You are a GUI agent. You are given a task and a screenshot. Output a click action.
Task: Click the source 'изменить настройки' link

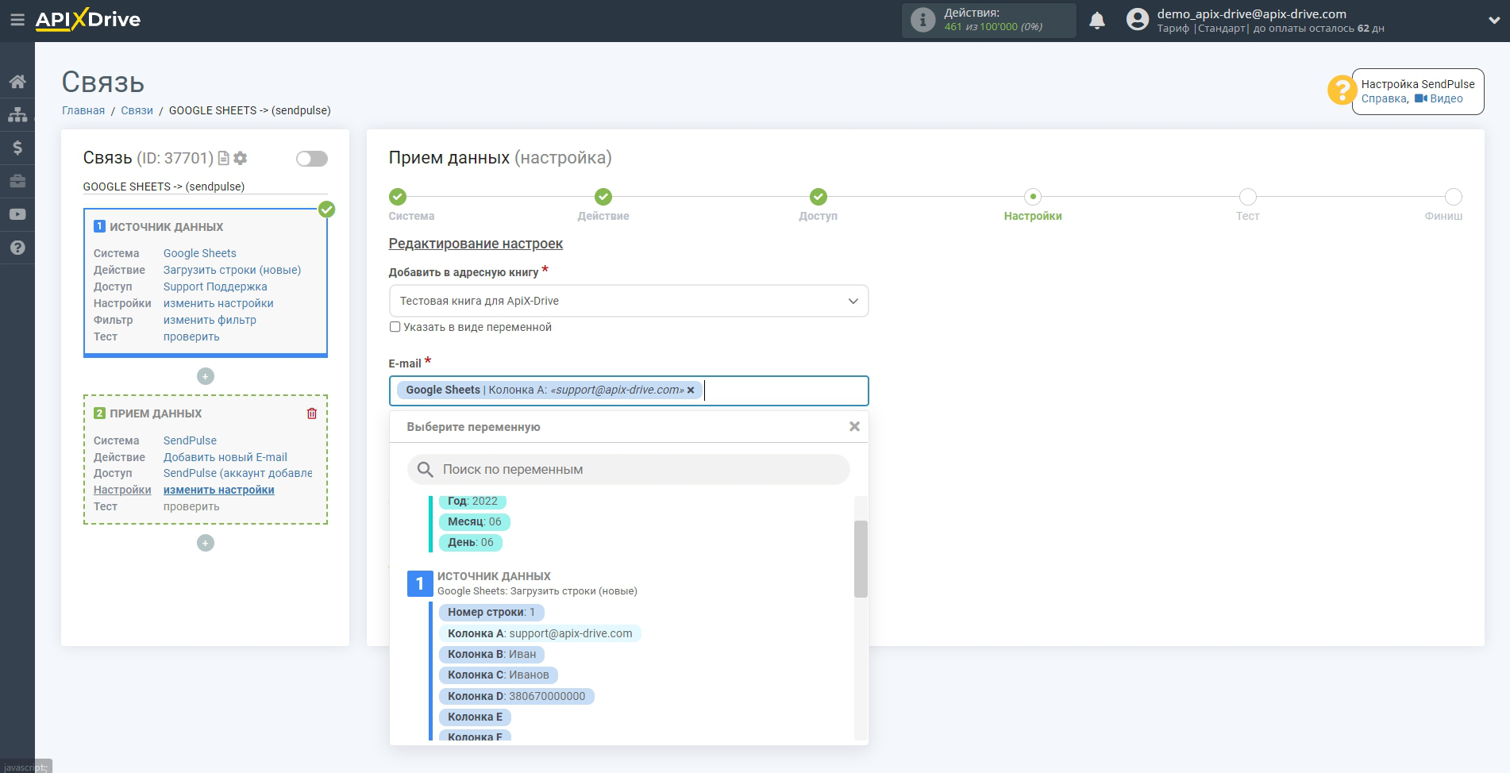pos(218,303)
